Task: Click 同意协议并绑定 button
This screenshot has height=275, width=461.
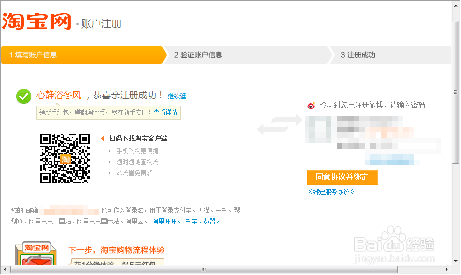Action: coord(342,177)
